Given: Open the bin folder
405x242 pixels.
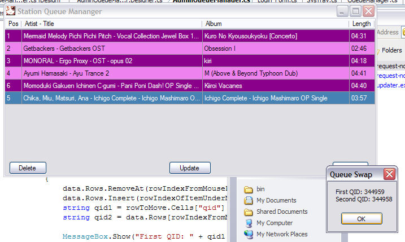Looking at the screenshot, I should pos(249,190).
